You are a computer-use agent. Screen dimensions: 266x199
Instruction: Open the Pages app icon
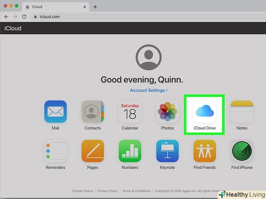pos(93,151)
